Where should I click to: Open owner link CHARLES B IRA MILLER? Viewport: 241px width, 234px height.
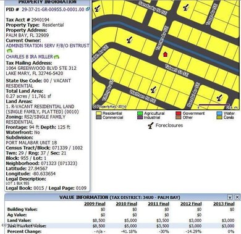pyautogui.click(x=30, y=57)
